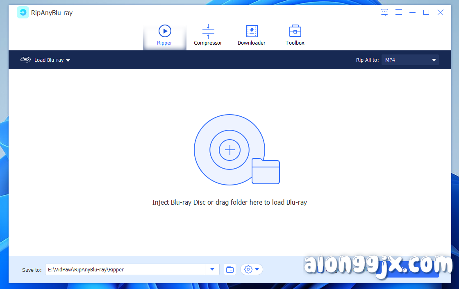The height and width of the screenshot is (289, 459).
Task: Click the feedback message bubble icon
Action: (384, 12)
